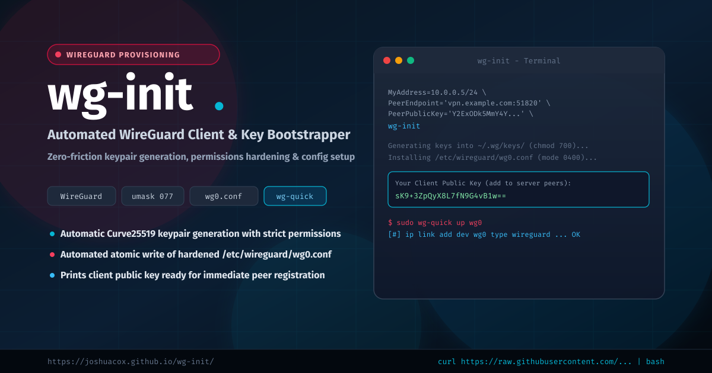This screenshot has width=712, height=373.
Task: Click the cyan dot after wg-init title
Action: coord(219,106)
